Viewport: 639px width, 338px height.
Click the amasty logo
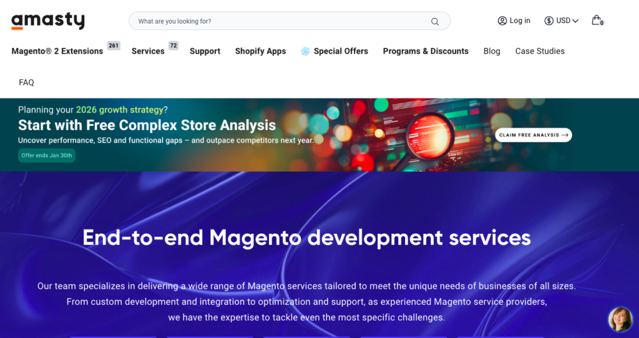[x=48, y=21]
